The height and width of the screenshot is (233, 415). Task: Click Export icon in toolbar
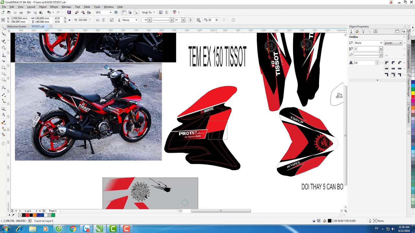pos(83,12)
